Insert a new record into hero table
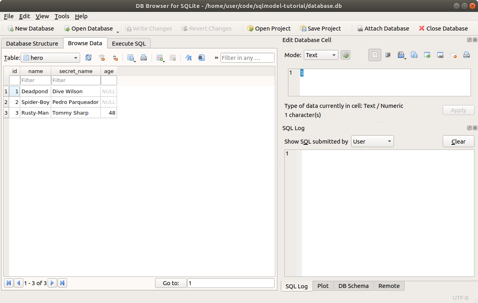Screen dimensions: 478x303 [x=160, y=58]
